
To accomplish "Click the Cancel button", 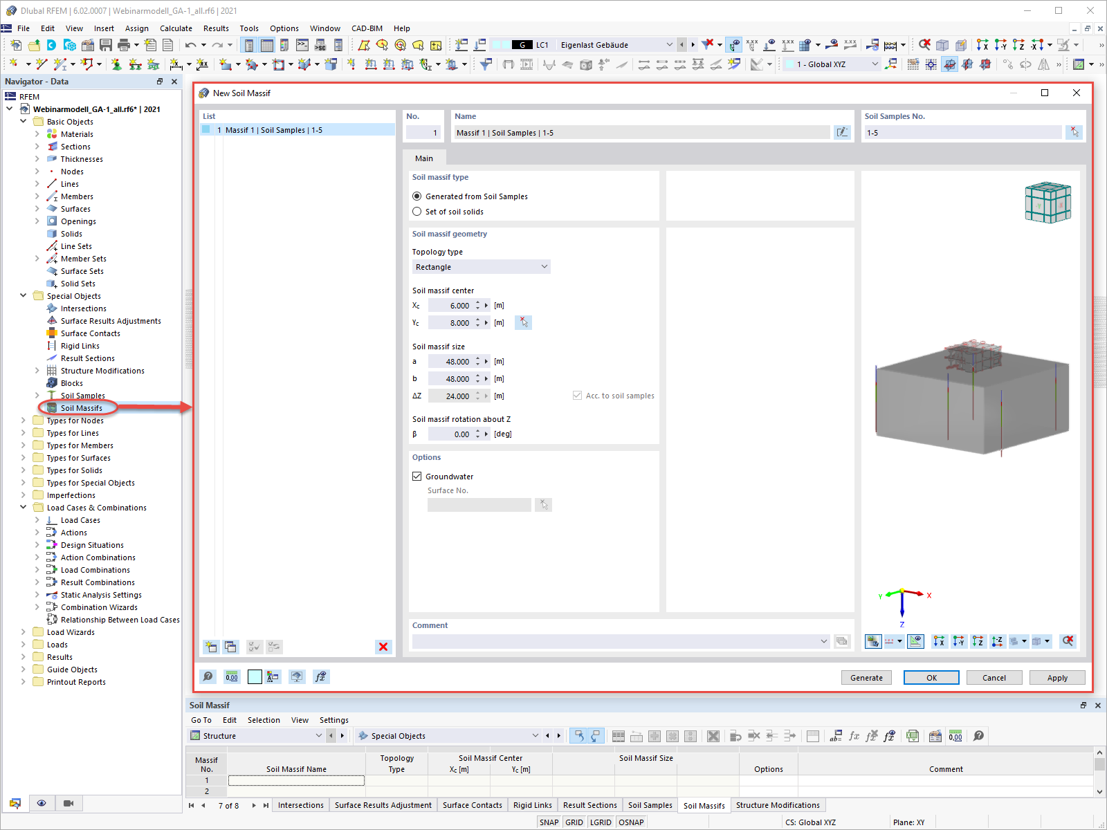I will [x=994, y=678].
